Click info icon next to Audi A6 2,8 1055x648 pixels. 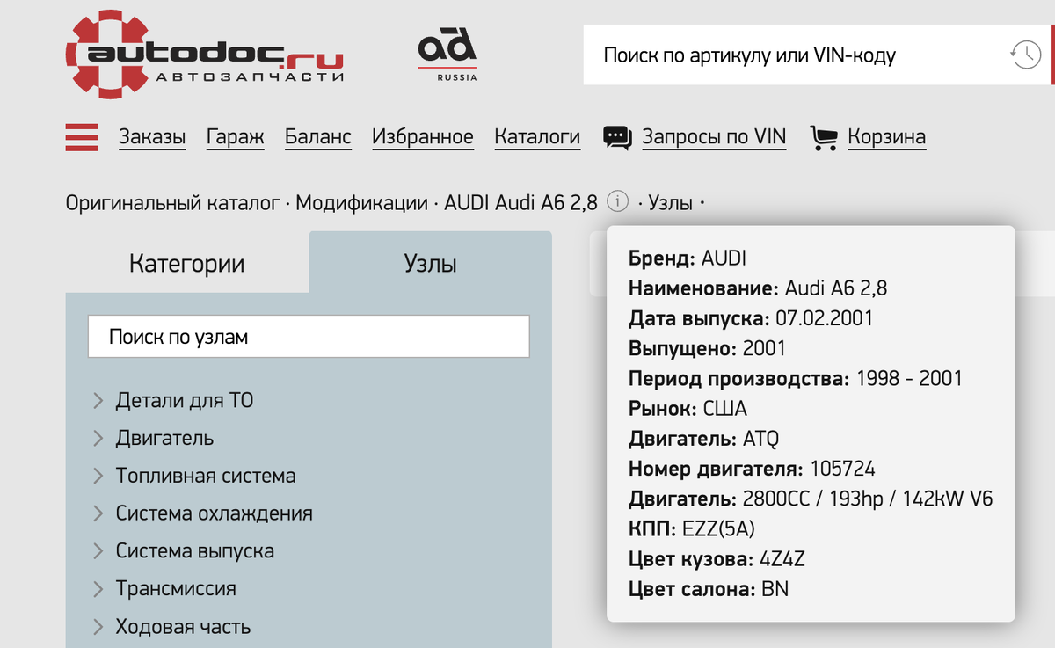(618, 202)
